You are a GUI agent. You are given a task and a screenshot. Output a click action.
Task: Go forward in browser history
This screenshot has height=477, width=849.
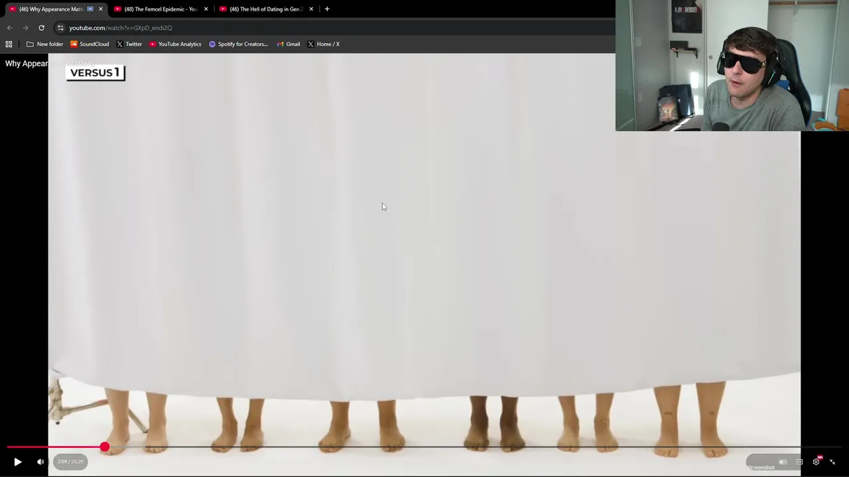click(25, 28)
